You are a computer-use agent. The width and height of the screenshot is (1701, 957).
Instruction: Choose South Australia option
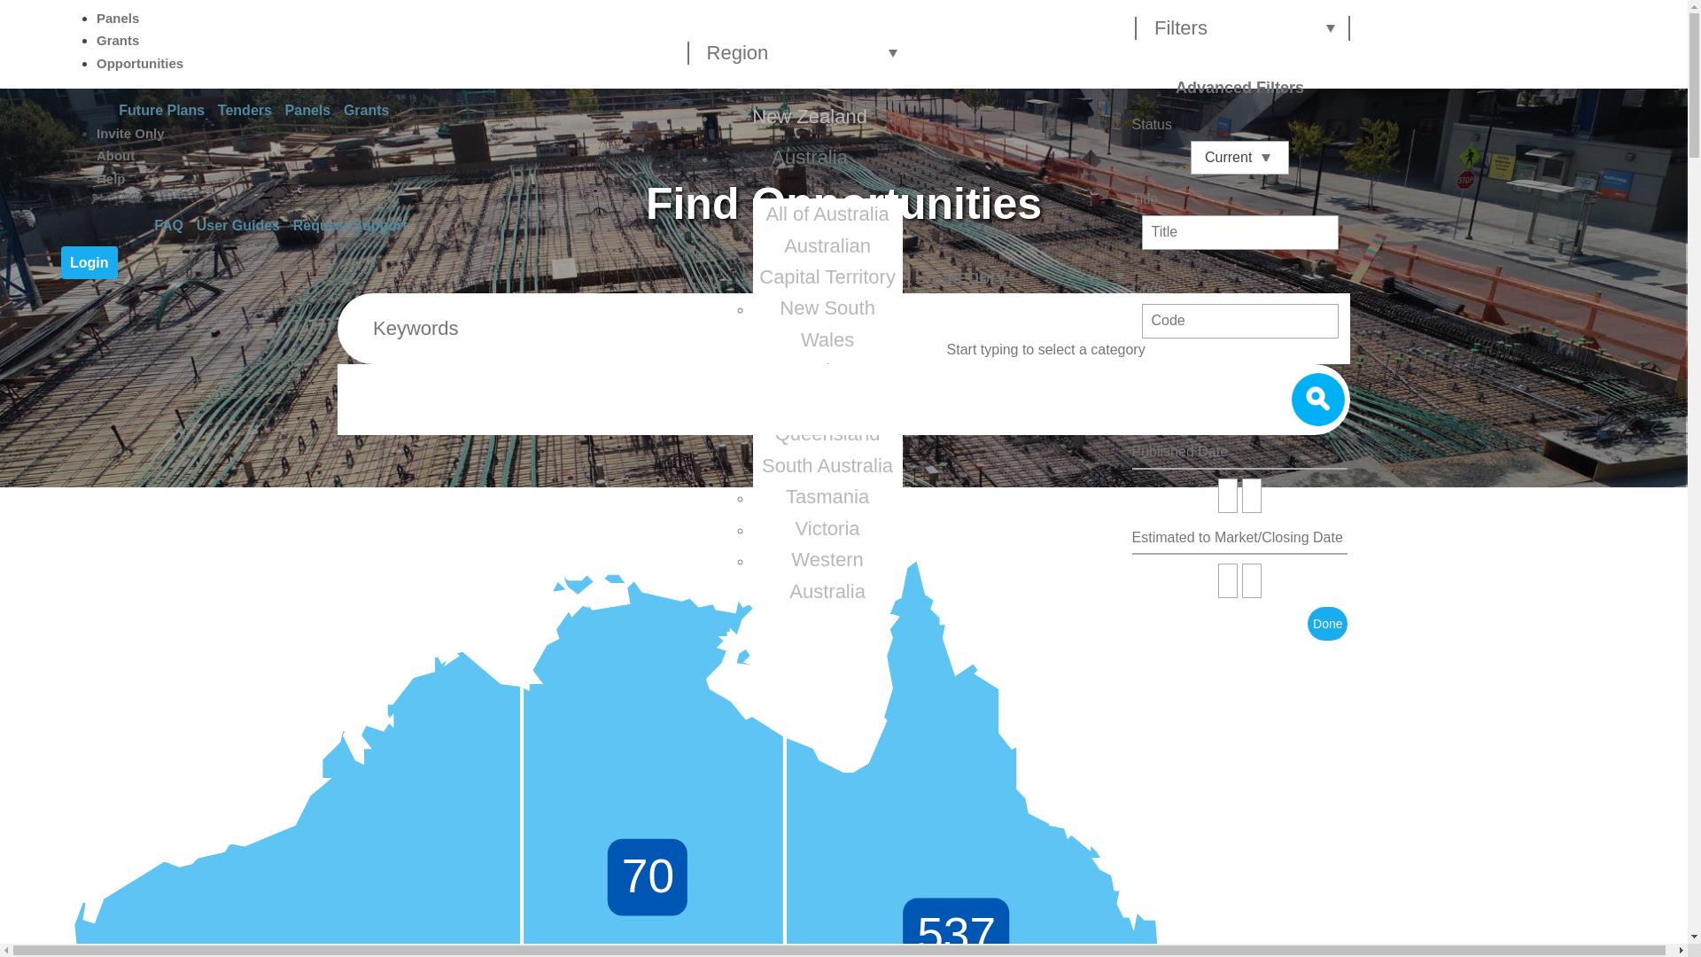pyautogui.click(x=827, y=466)
